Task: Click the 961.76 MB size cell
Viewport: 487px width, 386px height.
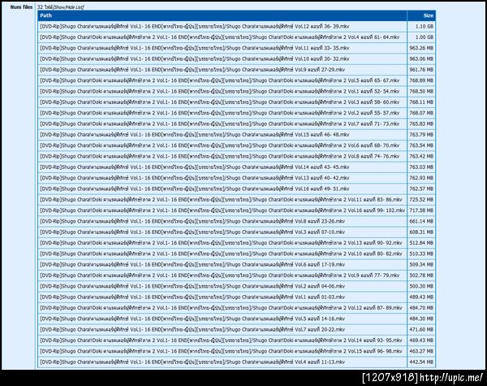Action: [421, 70]
